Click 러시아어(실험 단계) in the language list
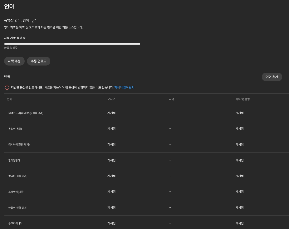 (19, 145)
